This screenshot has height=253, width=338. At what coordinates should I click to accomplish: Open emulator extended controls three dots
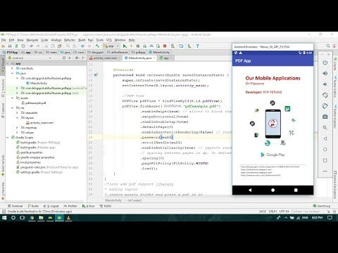click(x=325, y=171)
